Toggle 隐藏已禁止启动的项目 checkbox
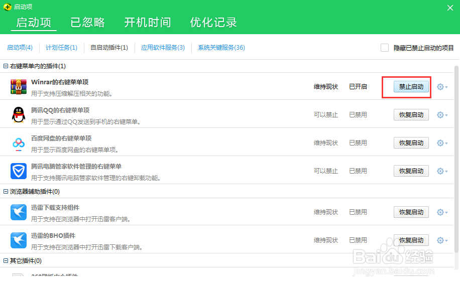The width and height of the screenshot is (460, 287). 385,48
